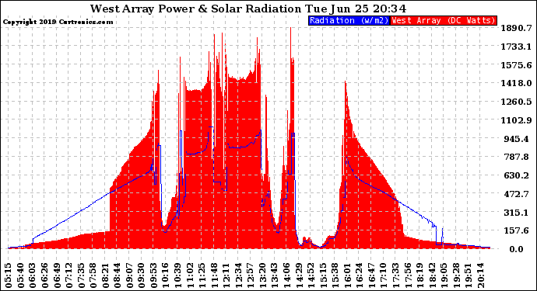
Task: Click the x-axis time label 20:14
Action: point(479,275)
